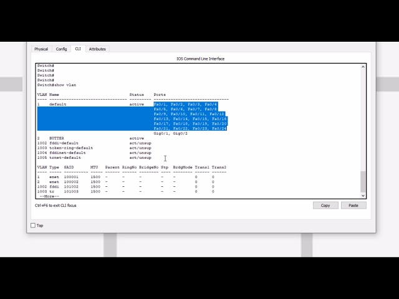399x299 pixels.
Task: Click SAID value '100002'
Action: (71, 182)
